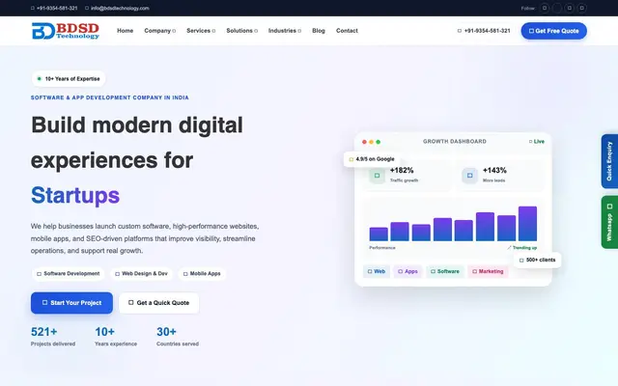This screenshot has height=386, width=618.
Task: Click phone number beside Get Free Quote
Action: tap(484, 31)
